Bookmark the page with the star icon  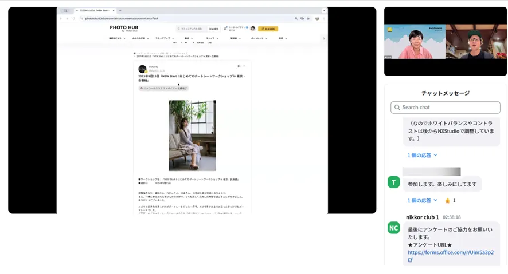tap(308, 18)
